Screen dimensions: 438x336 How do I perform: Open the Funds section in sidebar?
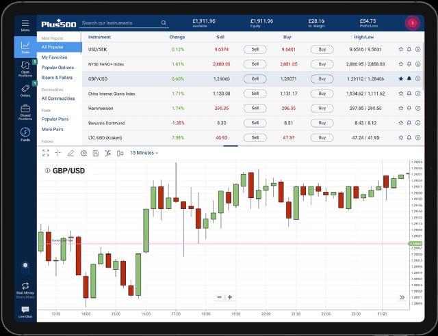pyautogui.click(x=25, y=135)
